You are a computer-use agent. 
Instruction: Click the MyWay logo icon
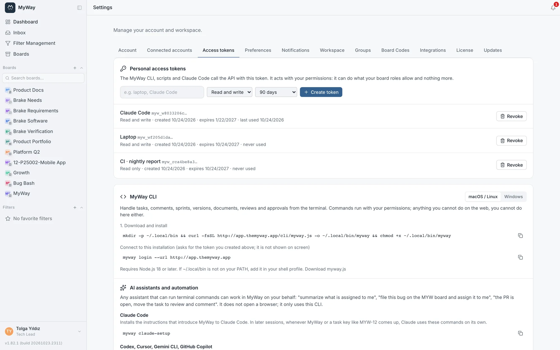coord(10,8)
